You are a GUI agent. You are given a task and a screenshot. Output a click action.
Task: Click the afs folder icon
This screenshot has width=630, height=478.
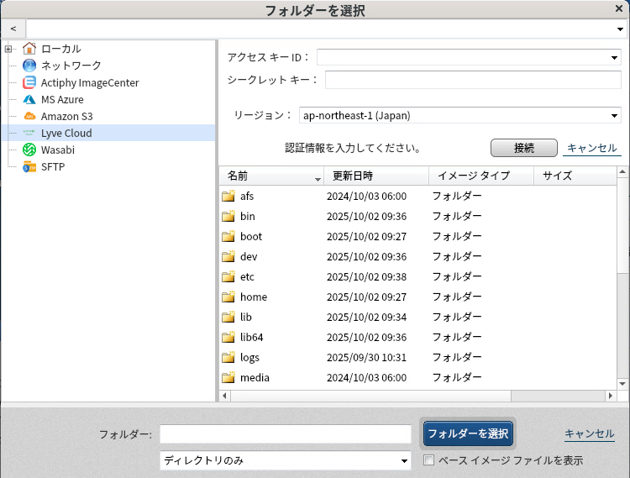click(x=228, y=196)
